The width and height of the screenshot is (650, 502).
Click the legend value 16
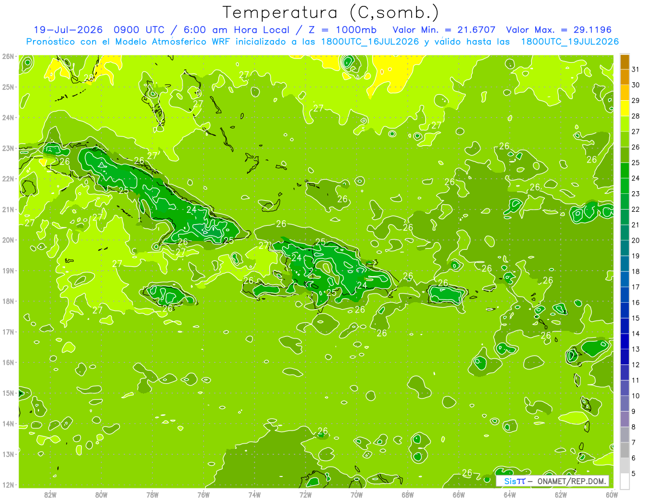pyautogui.click(x=636, y=302)
